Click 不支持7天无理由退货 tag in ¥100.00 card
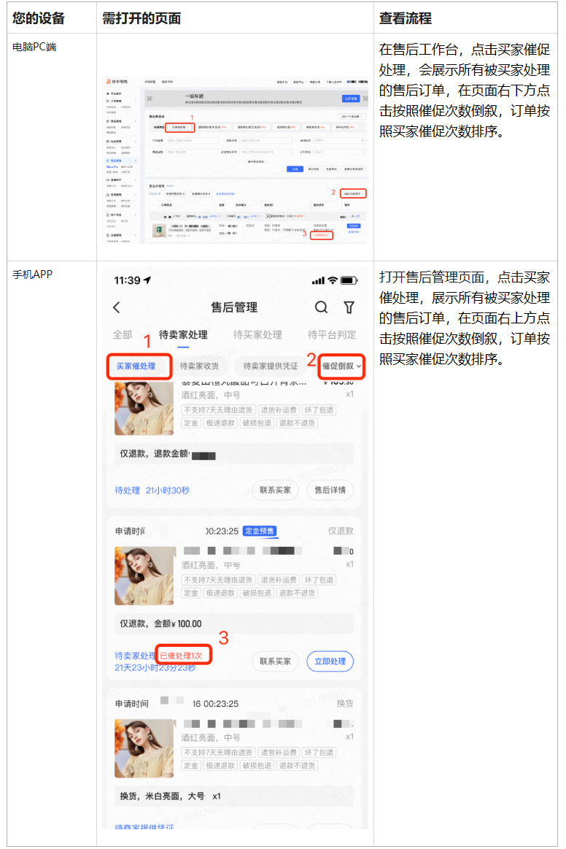 click(x=218, y=580)
